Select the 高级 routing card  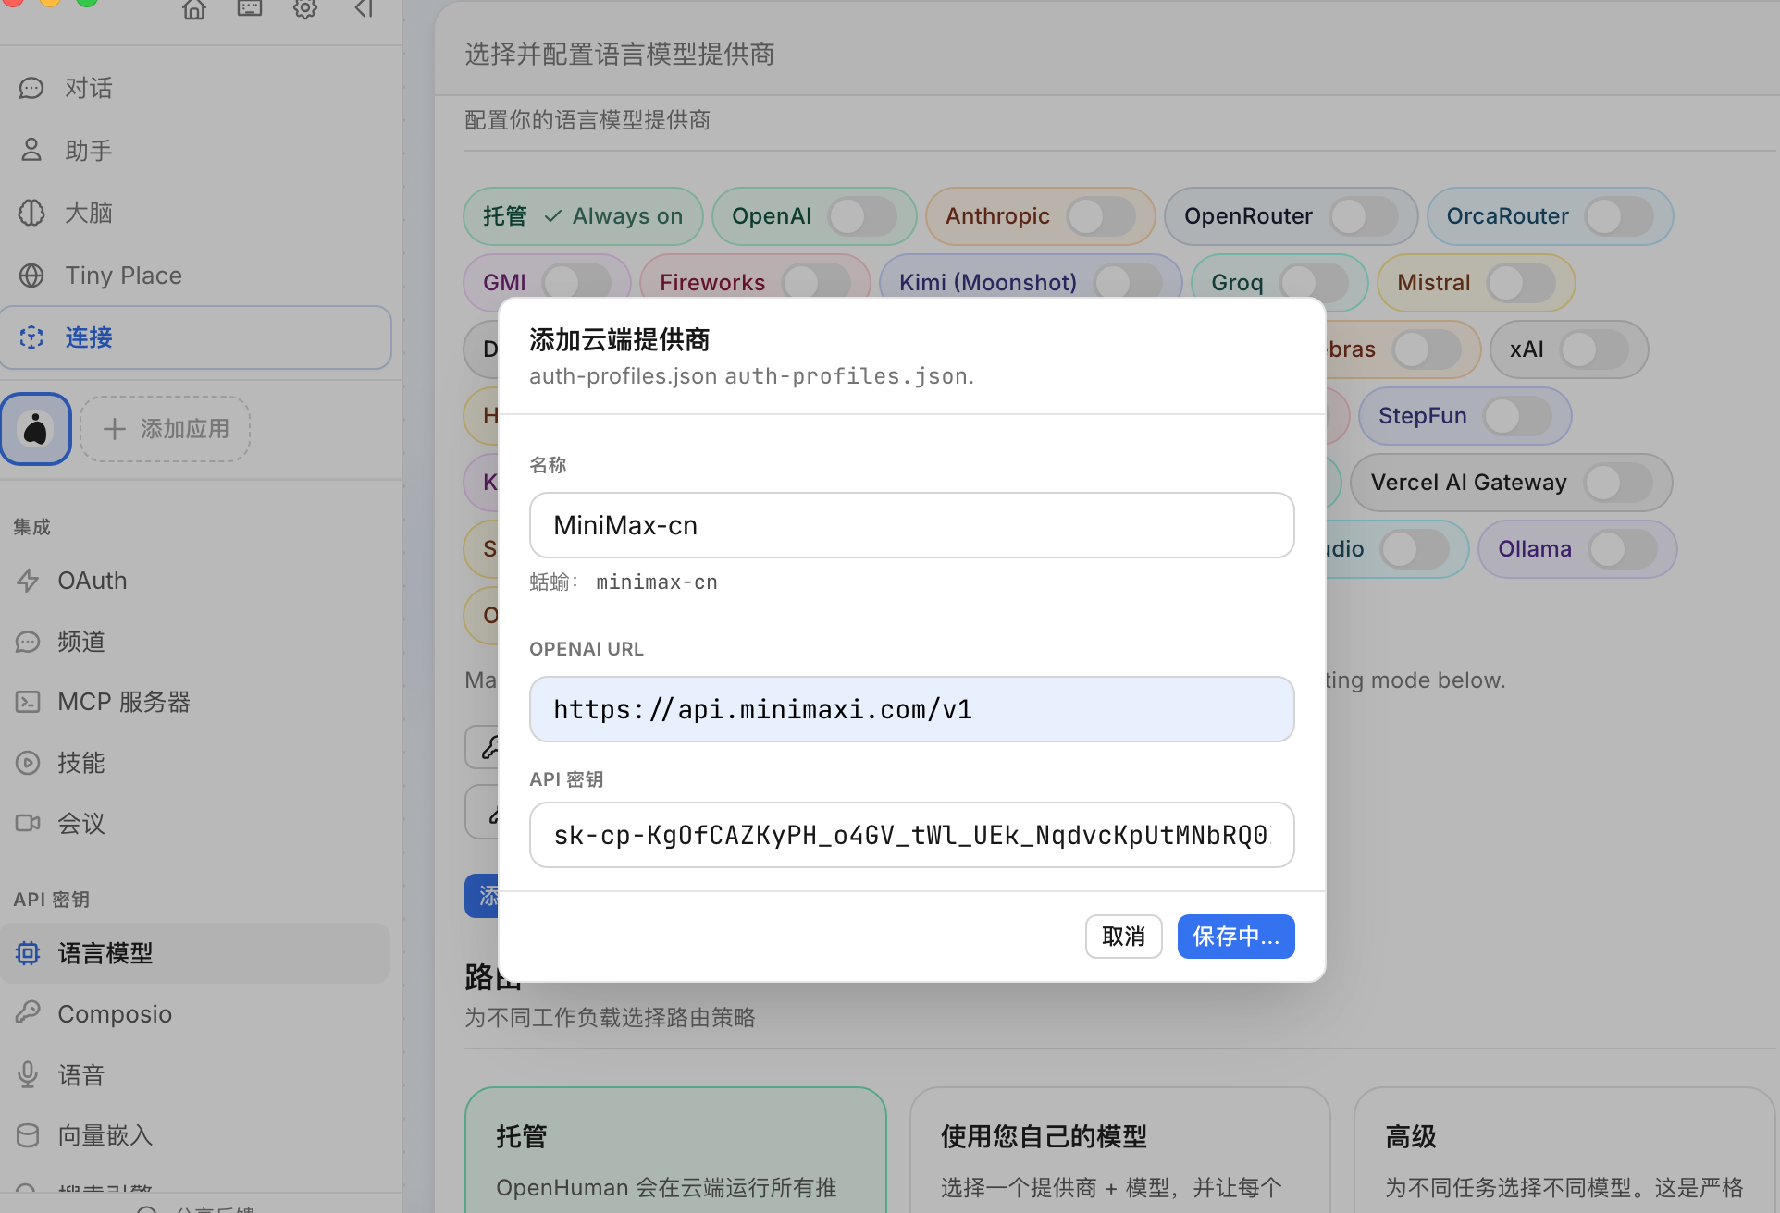point(1565,1150)
